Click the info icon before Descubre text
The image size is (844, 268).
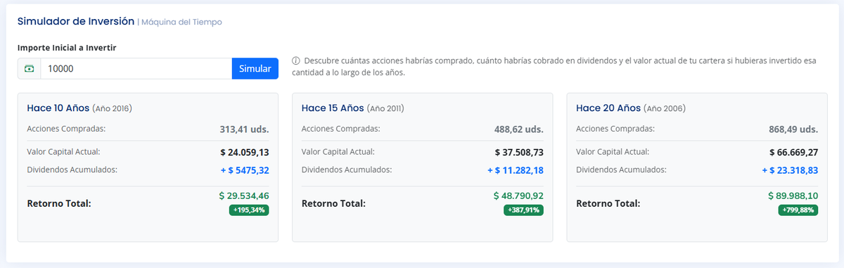(x=295, y=61)
